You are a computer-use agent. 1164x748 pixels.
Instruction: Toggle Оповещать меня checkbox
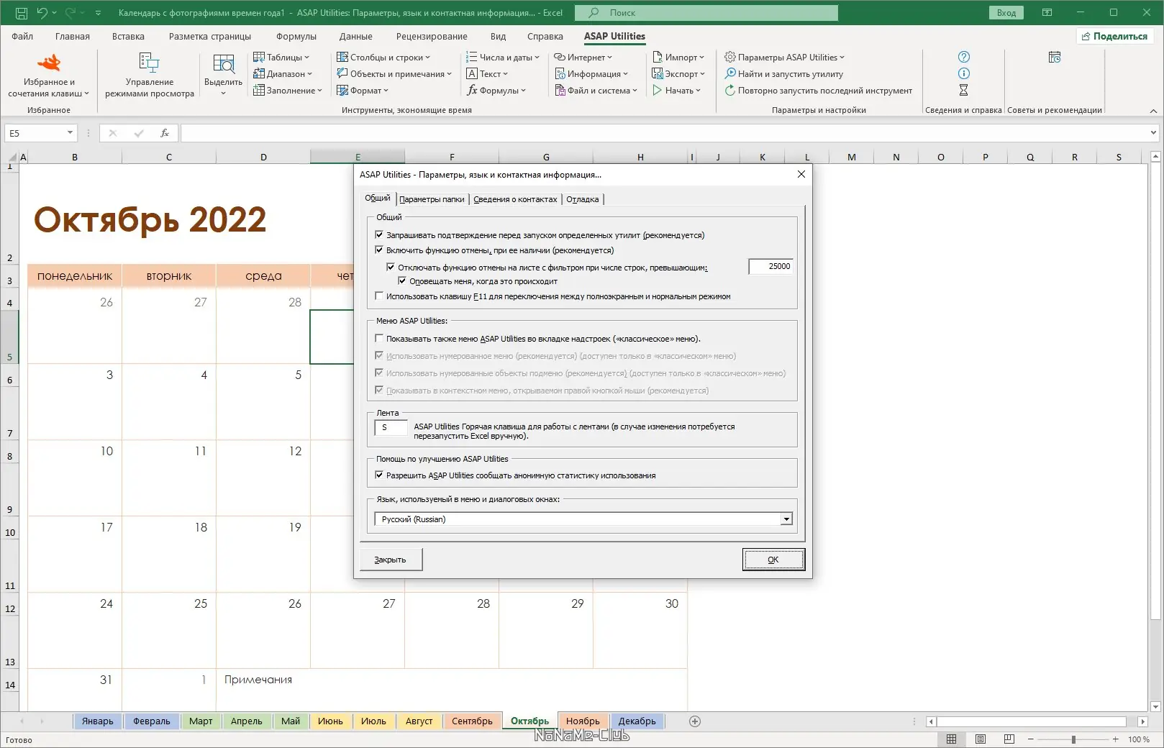point(402,281)
